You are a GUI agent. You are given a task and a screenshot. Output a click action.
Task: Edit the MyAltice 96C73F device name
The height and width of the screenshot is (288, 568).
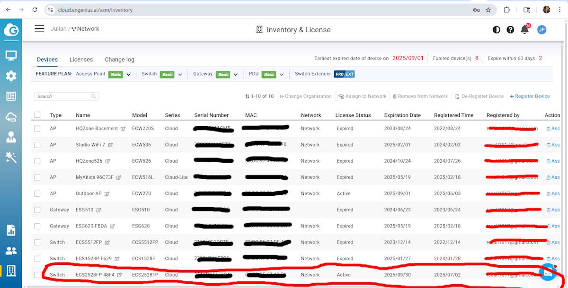click(119, 177)
